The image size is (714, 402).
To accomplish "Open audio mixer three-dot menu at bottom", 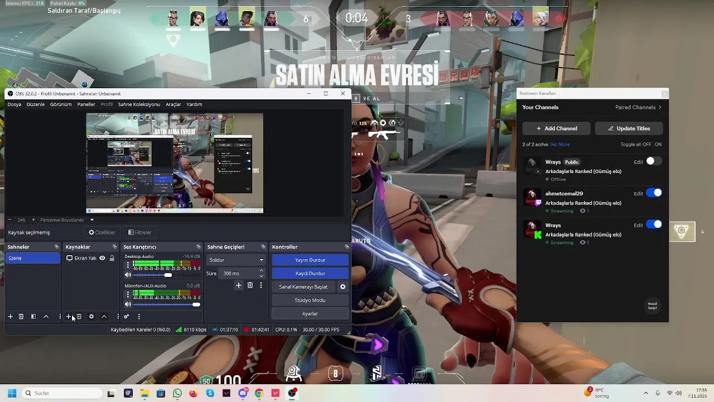I will point(139,317).
